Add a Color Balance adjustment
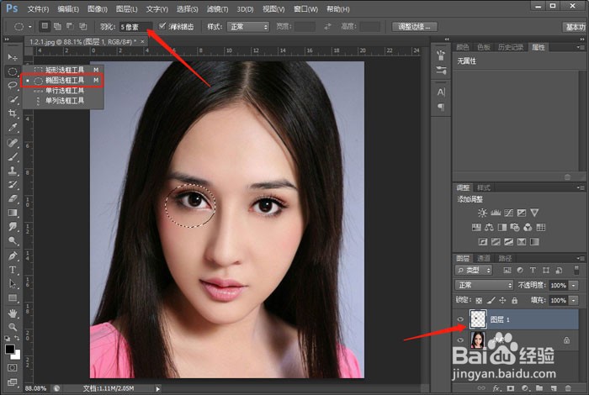The width and height of the screenshot is (589, 395). [489, 227]
